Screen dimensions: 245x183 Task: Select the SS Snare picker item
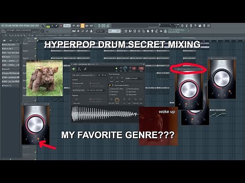click(11, 57)
